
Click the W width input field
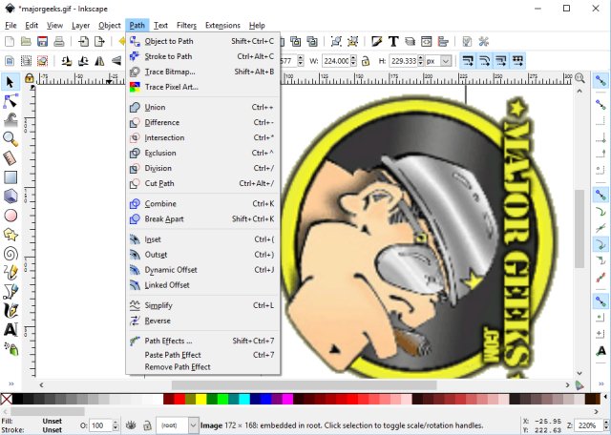pos(336,61)
